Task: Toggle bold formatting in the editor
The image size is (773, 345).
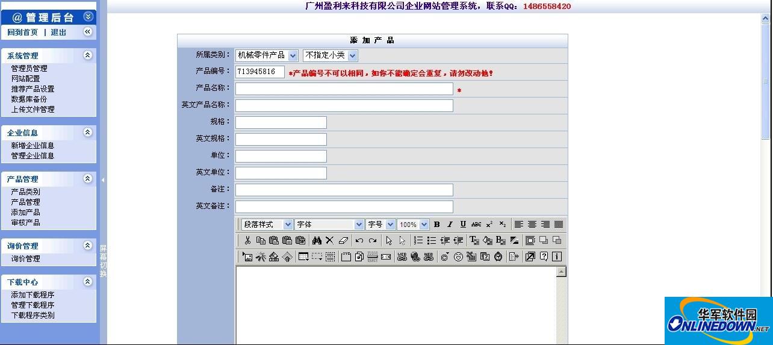Action: 437,225
